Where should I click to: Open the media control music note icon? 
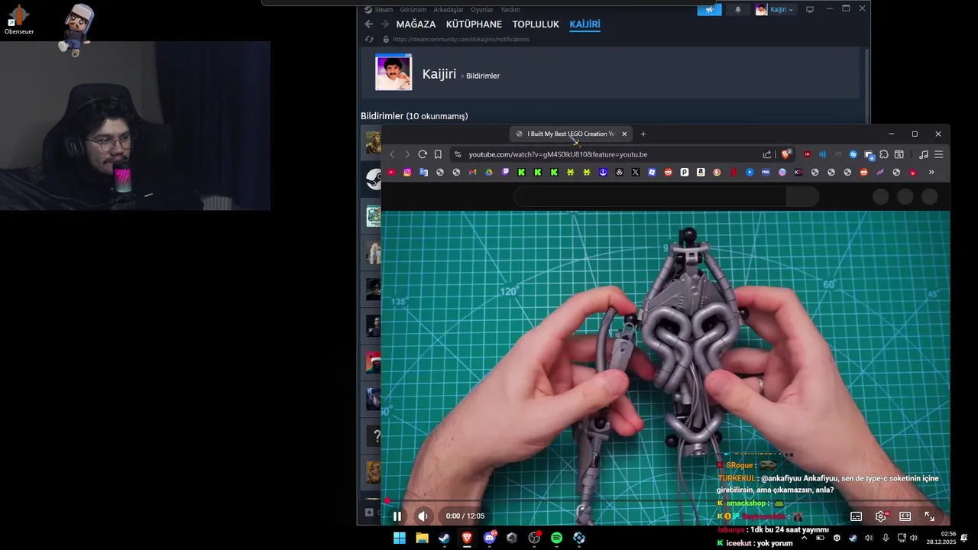coord(923,154)
